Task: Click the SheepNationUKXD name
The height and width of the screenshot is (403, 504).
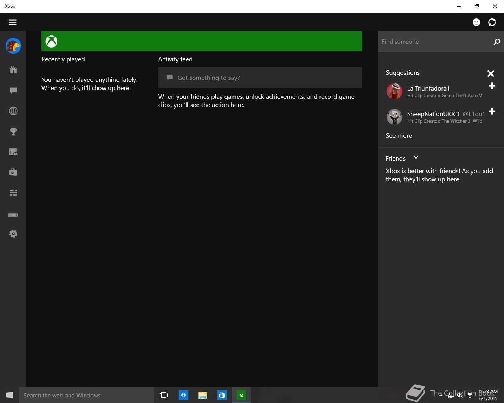Action: pos(433,114)
